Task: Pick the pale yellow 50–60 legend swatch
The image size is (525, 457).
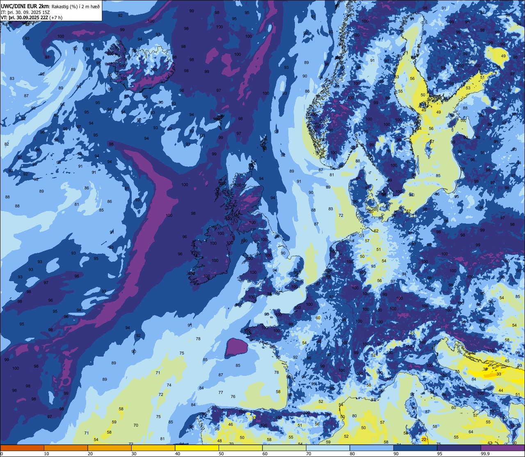Action: [x=240, y=448]
